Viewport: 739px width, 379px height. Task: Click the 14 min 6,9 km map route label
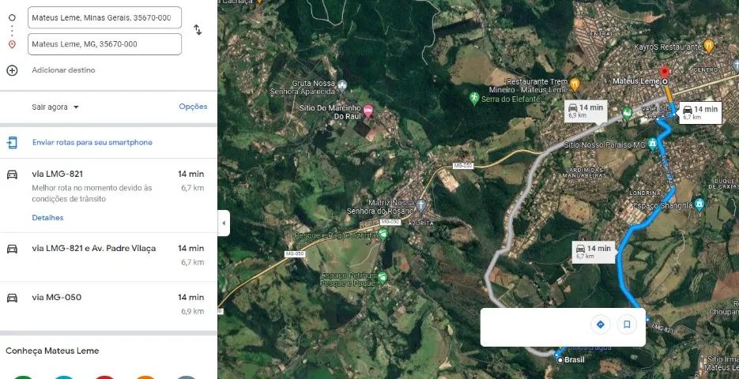click(x=586, y=111)
